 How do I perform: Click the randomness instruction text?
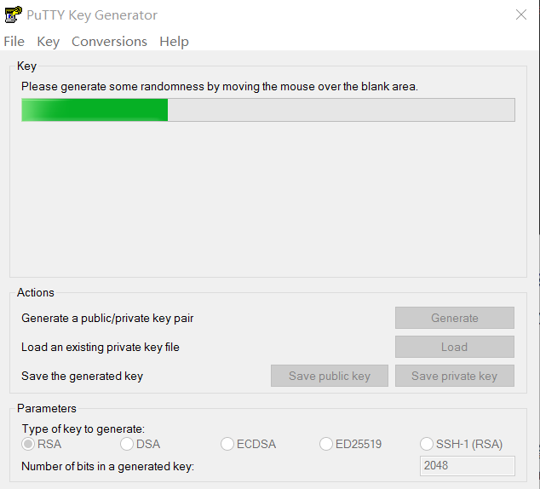point(220,86)
